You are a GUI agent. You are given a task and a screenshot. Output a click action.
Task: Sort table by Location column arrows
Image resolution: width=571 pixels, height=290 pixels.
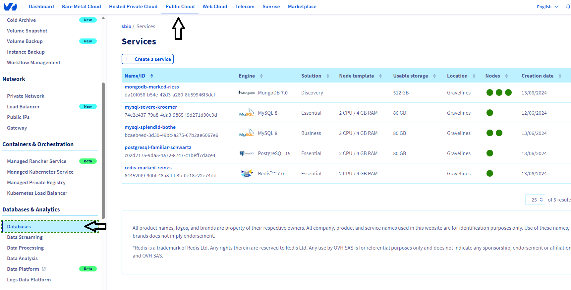(474, 76)
